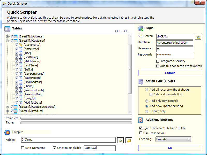Click the Go button
The width and height of the screenshot is (207, 155).
170,148
